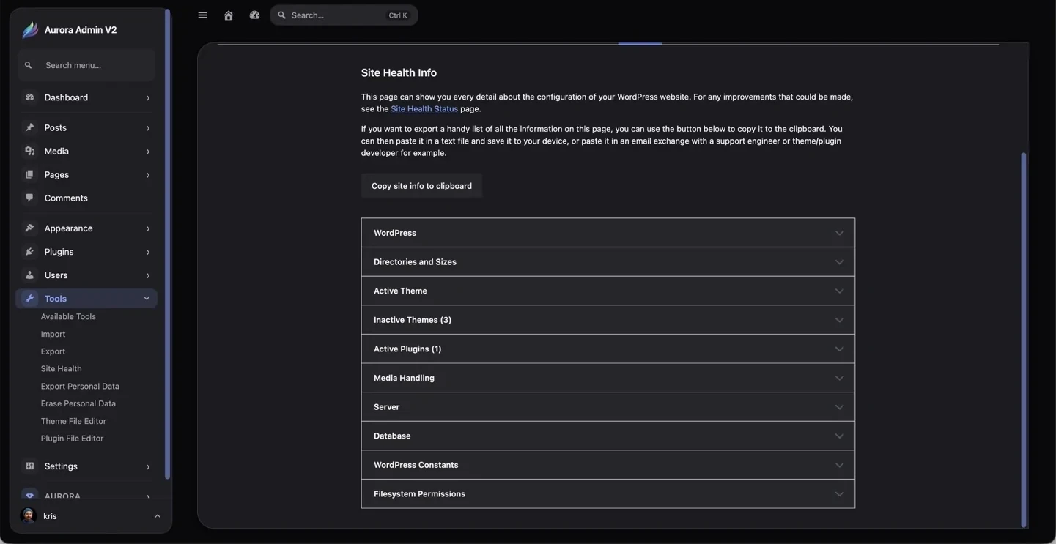Click the Appearance brush icon
1056x544 pixels.
click(29, 228)
